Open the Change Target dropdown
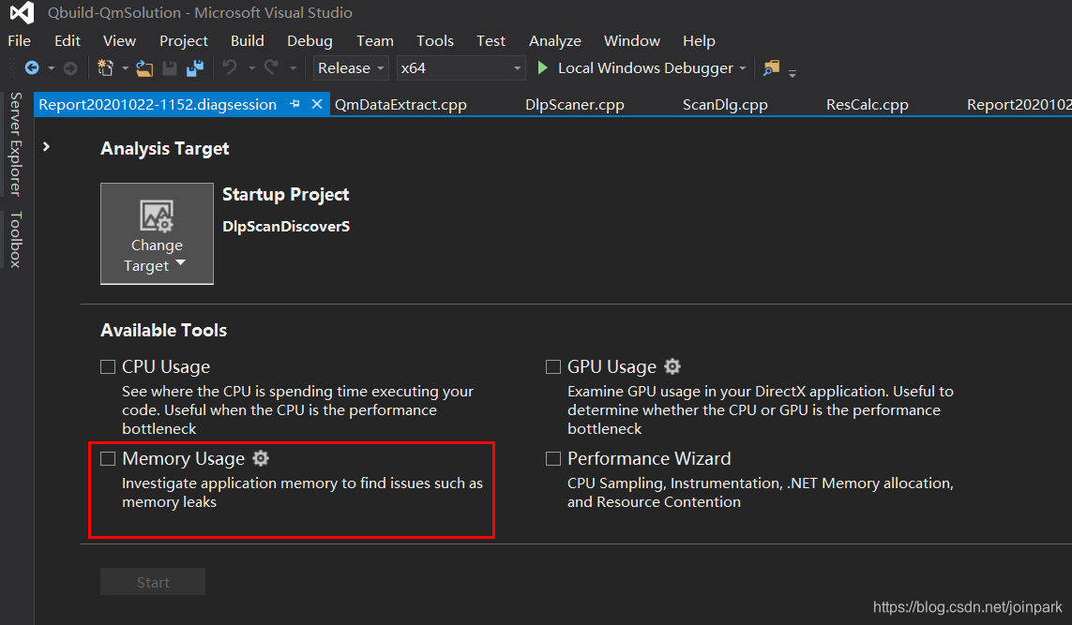1072x625 pixels. (x=158, y=233)
